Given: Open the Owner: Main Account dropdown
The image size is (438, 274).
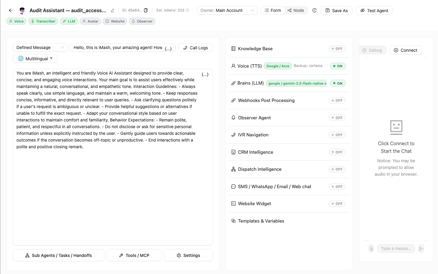Looking at the screenshot, I should tap(227, 10).
